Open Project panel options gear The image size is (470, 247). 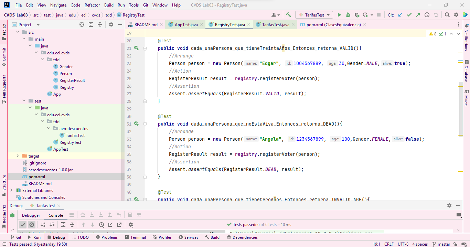(111, 24)
